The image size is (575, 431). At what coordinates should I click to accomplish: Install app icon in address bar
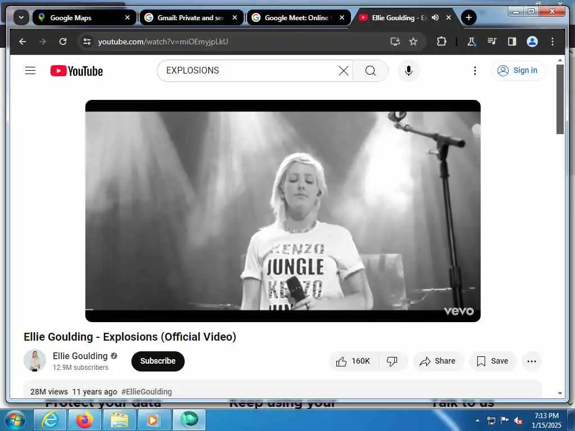pos(395,42)
